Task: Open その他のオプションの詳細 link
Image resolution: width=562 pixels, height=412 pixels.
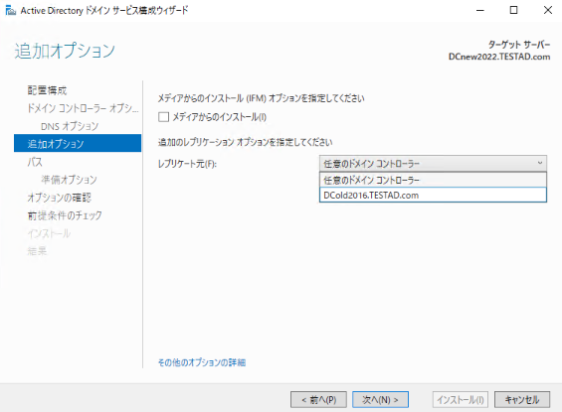Action: [202, 362]
